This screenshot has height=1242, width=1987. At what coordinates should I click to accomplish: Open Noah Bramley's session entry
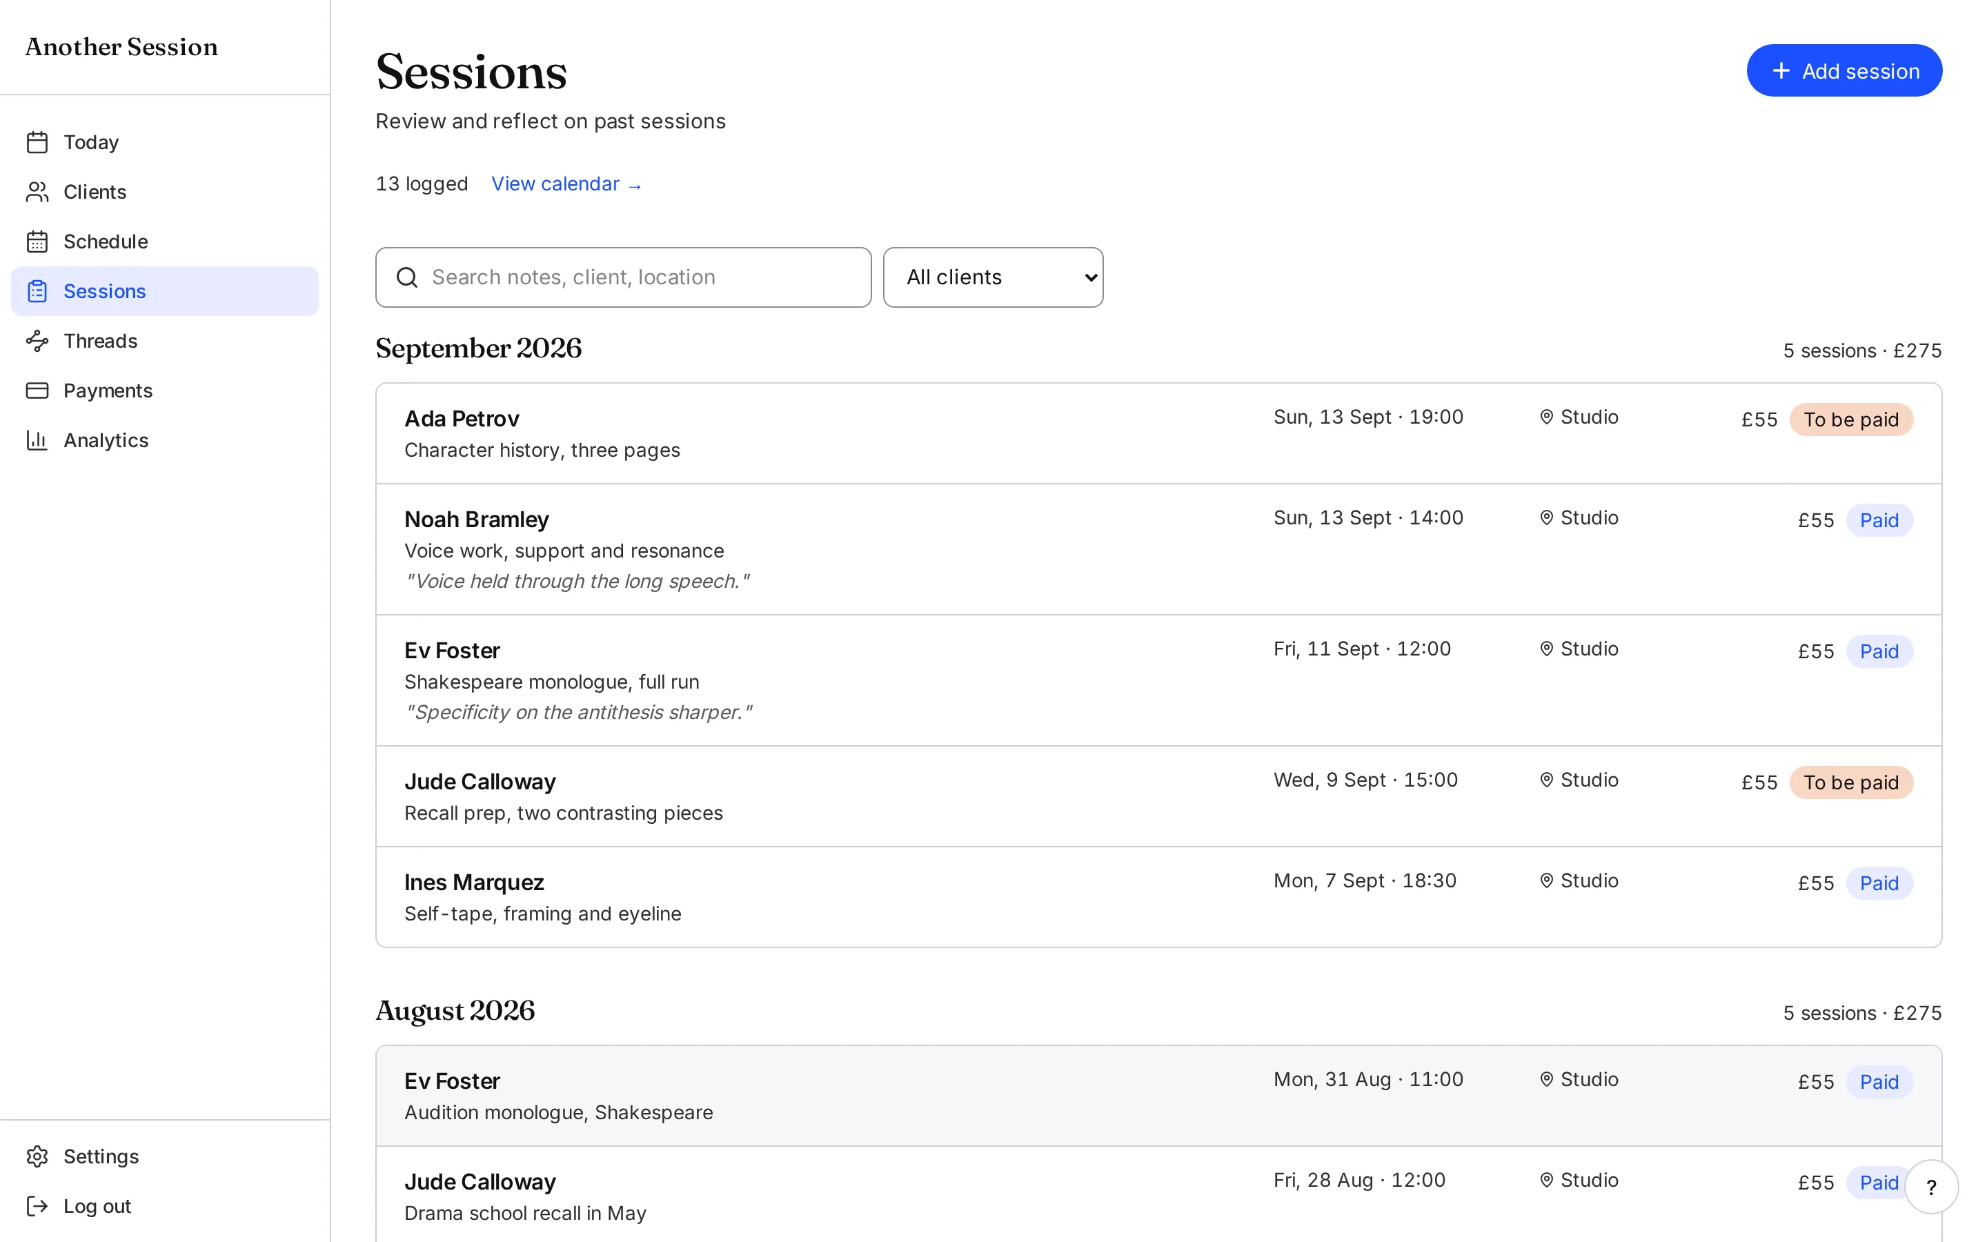(1158, 549)
